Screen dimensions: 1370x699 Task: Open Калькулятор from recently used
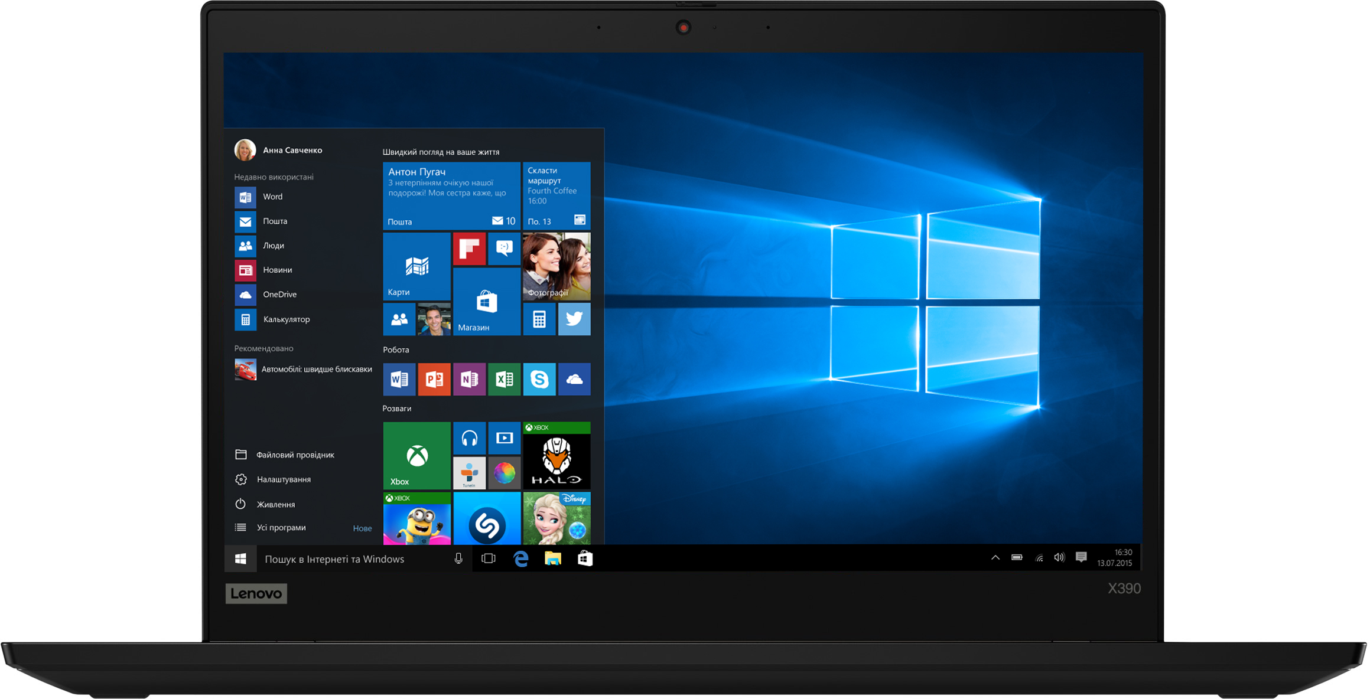[286, 319]
